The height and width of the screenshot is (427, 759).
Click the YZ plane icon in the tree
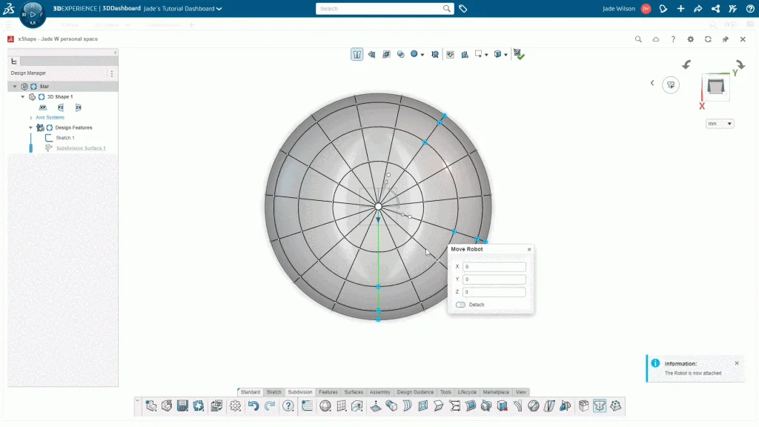tap(61, 107)
